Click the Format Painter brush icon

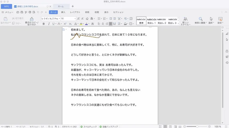[x=32, y=19]
